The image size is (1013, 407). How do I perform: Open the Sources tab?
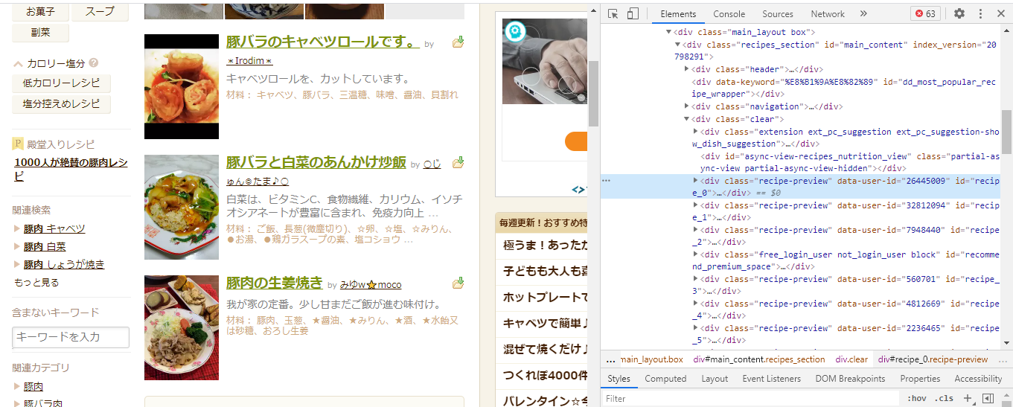tap(778, 14)
